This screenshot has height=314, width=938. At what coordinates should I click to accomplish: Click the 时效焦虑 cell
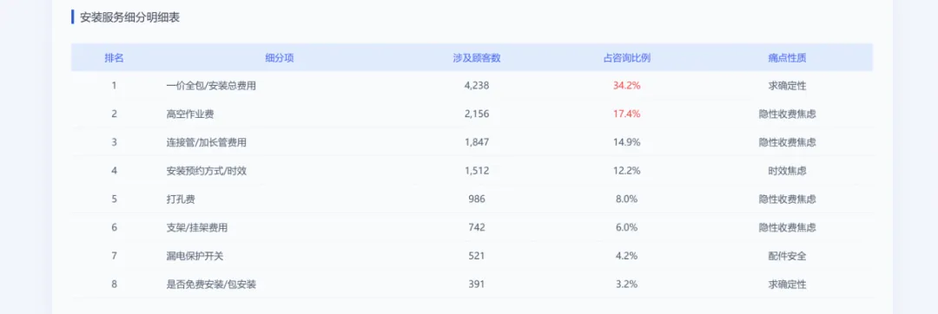point(787,171)
